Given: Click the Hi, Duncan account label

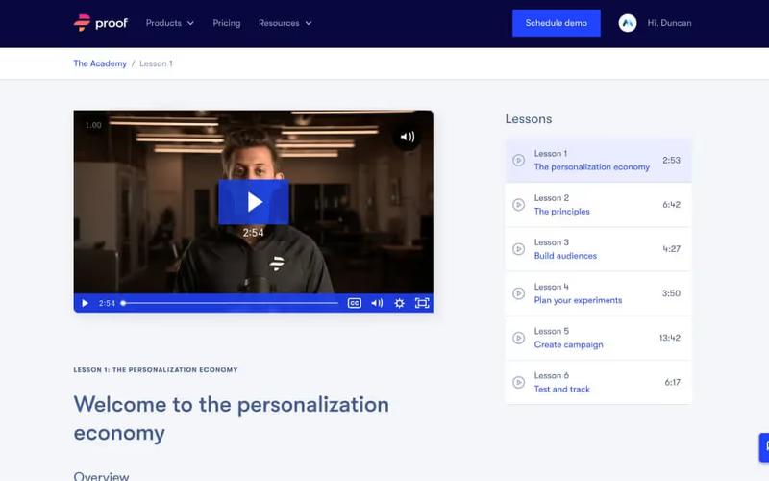Looking at the screenshot, I should pyautogui.click(x=669, y=23).
